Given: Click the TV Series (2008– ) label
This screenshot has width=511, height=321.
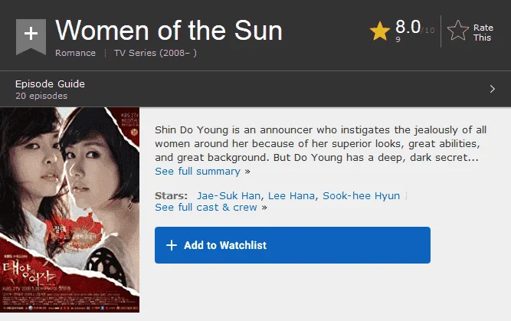Looking at the screenshot, I should point(155,53).
